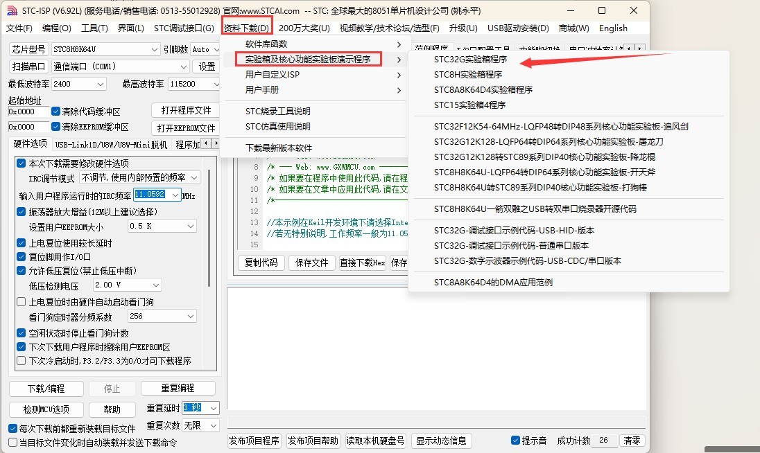Click the 复制代码 button
The image size is (760, 453).
coord(261,263)
